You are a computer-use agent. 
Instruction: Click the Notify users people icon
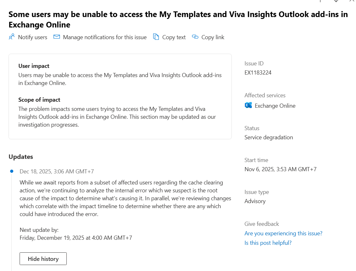click(12, 37)
